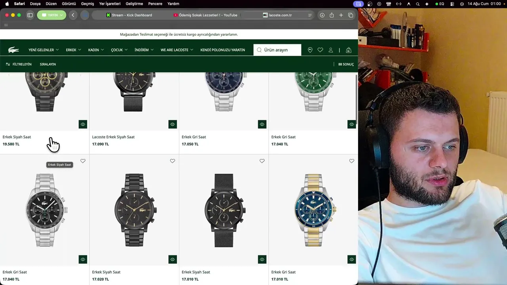Open the green YAYIN dropdown in Safari
Screen dimensions: 507x285
(51, 15)
